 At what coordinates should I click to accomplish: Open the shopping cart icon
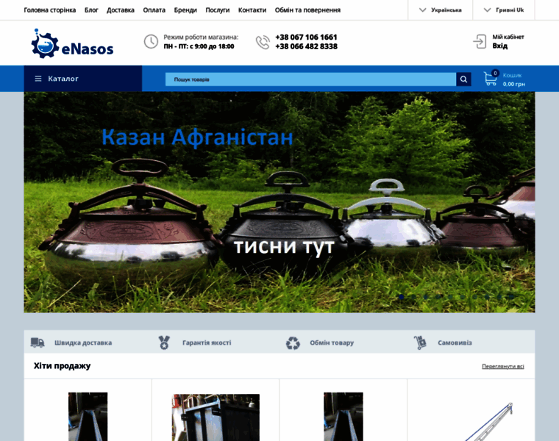[491, 79]
